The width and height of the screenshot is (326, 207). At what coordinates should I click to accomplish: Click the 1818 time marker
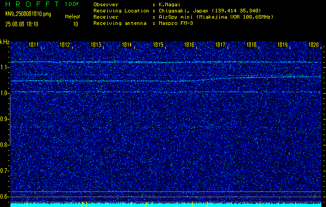pyautogui.click(x=251, y=45)
